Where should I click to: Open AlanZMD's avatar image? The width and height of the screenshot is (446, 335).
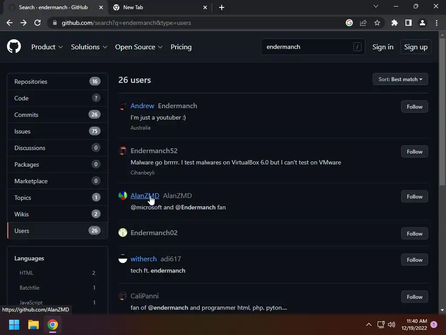point(123,195)
